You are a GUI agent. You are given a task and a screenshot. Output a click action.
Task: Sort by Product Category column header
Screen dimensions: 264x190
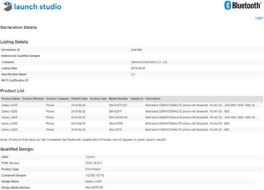58,99
